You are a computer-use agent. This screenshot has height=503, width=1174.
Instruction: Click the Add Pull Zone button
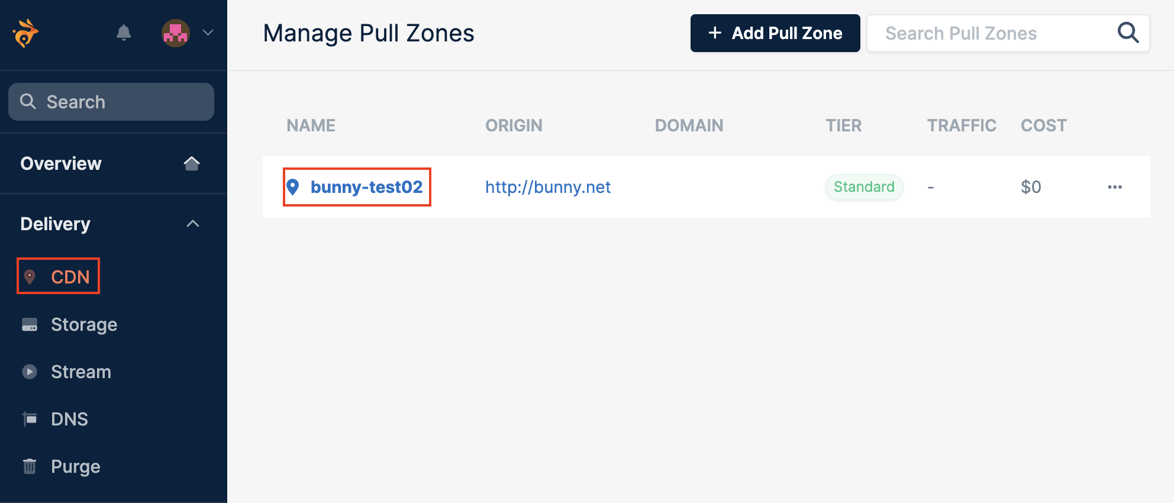[775, 33]
